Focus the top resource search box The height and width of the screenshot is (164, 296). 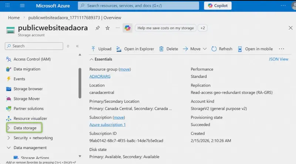point(138,6)
